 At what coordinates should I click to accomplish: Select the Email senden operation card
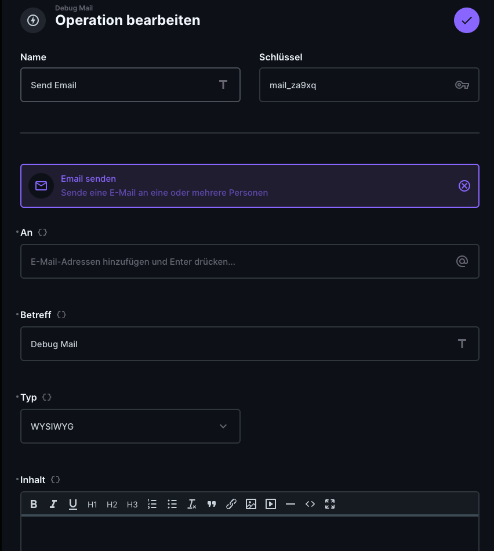click(250, 186)
